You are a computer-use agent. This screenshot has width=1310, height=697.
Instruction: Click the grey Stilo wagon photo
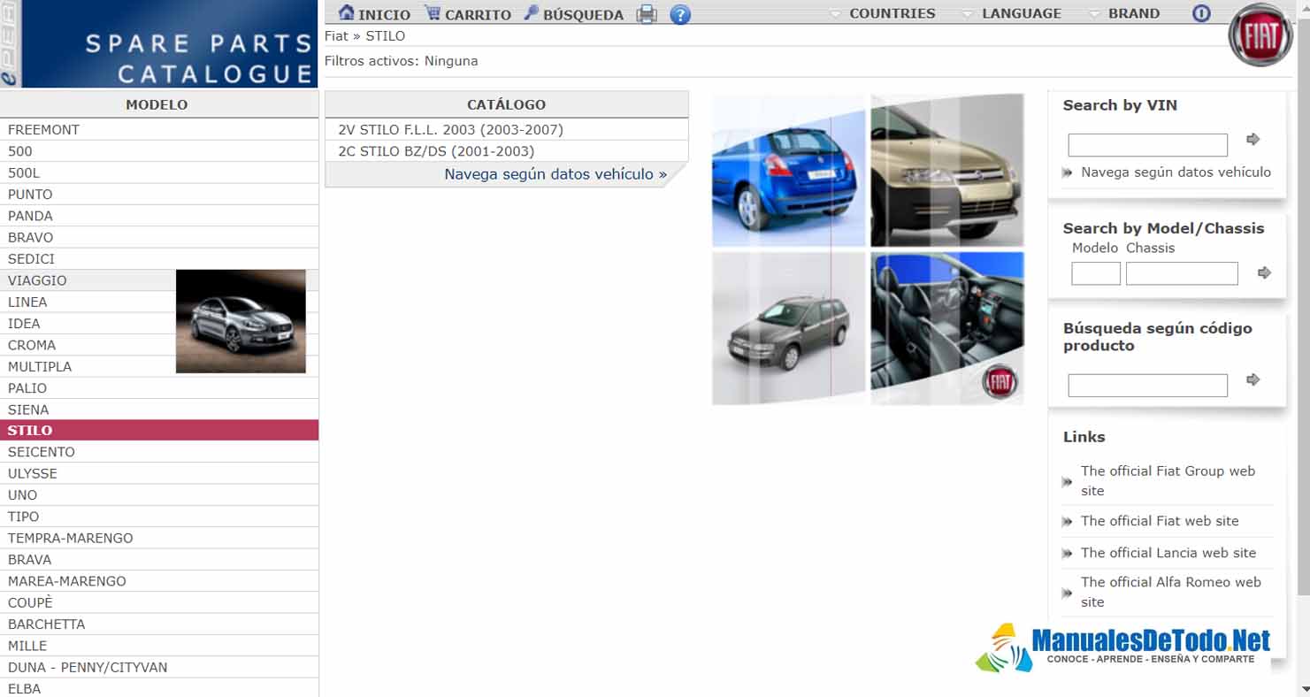[789, 328]
